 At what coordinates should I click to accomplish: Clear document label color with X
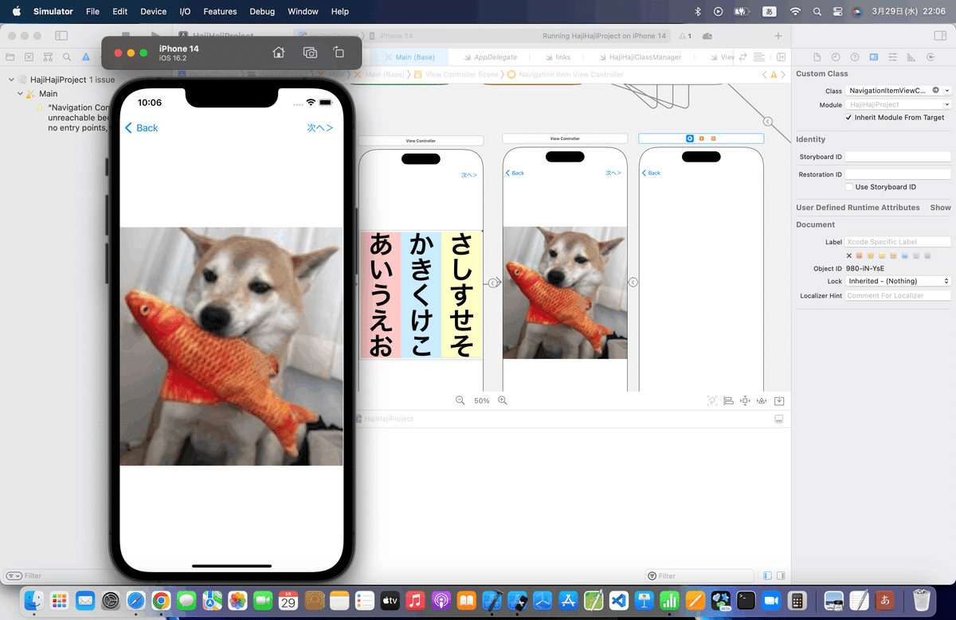849,255
